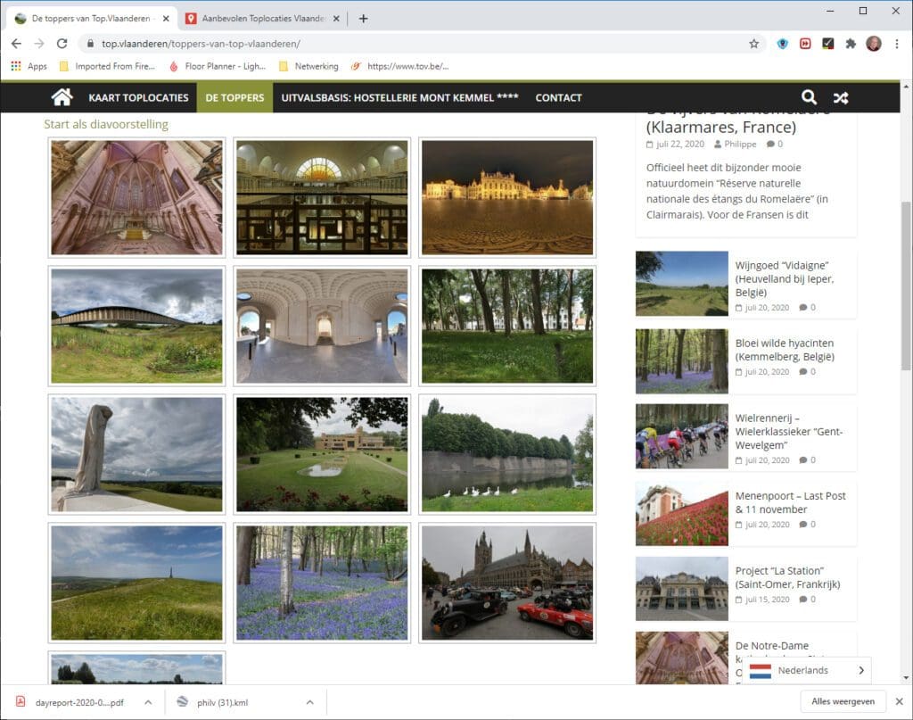
Task: Open the Nederlands language selector
Action: click(x=806, y=671)
